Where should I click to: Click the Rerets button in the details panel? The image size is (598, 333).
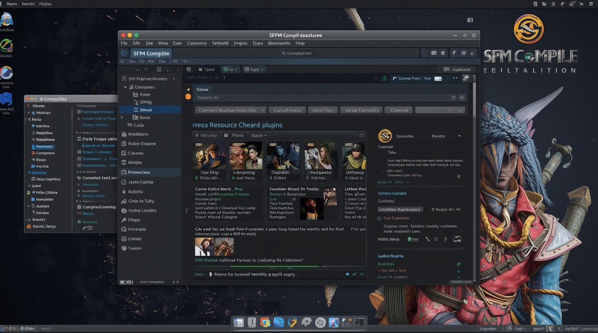(x=438, y=136)
